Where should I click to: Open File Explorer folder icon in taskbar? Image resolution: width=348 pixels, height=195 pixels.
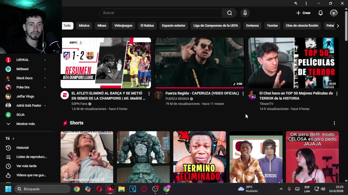point(122,189)
